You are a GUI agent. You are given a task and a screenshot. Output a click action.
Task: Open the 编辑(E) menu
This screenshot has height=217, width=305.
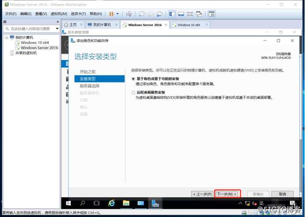point(26,14)
